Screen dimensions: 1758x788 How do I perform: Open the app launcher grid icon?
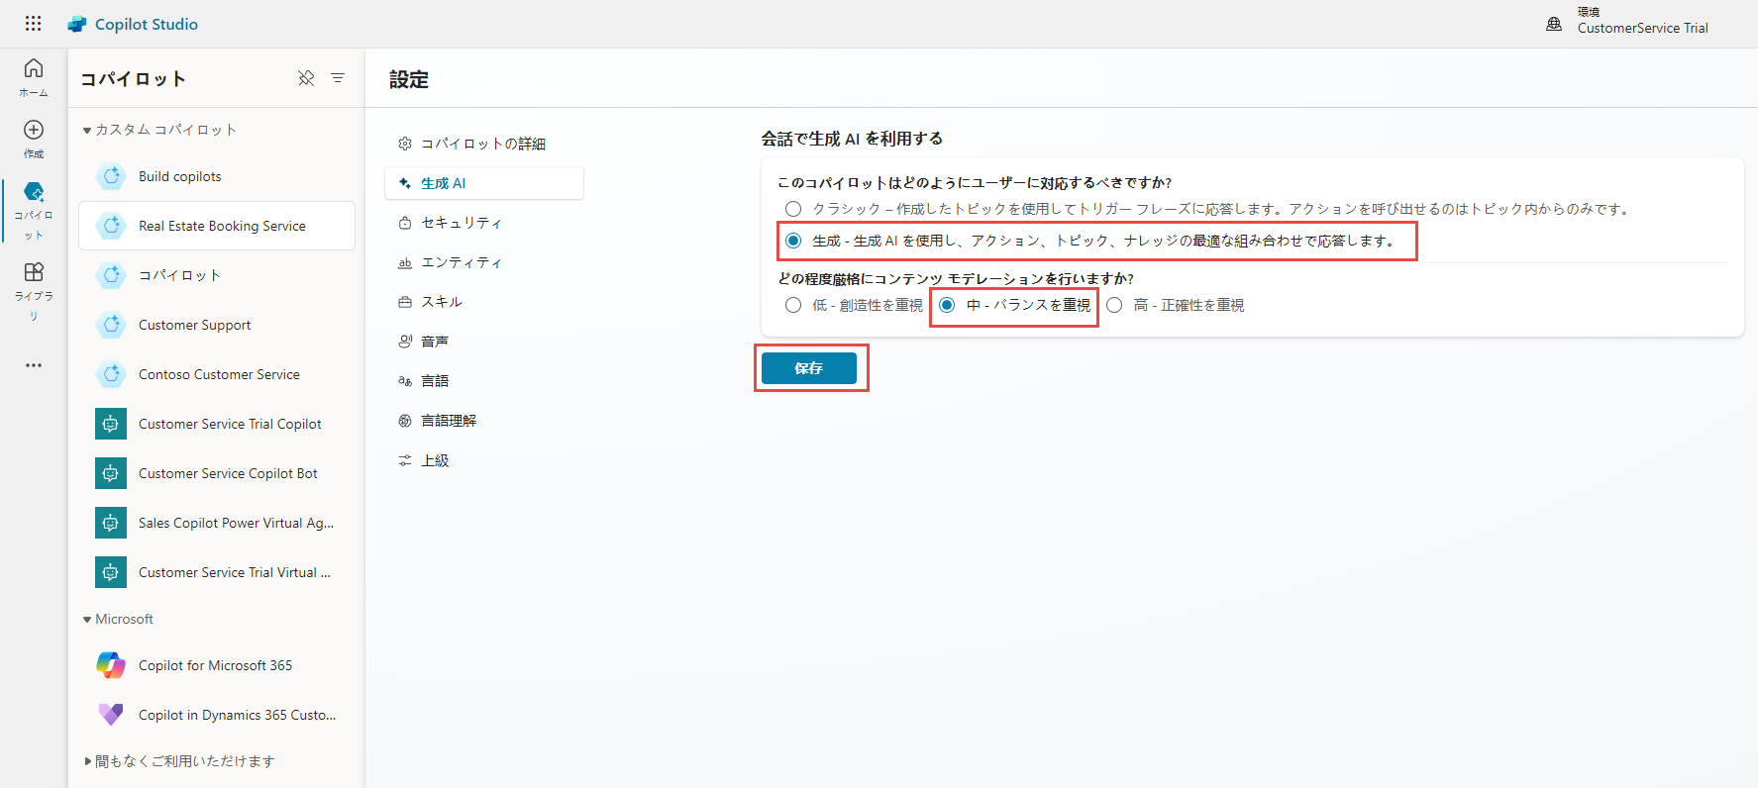pyautogui.click(x=33, y=24)
